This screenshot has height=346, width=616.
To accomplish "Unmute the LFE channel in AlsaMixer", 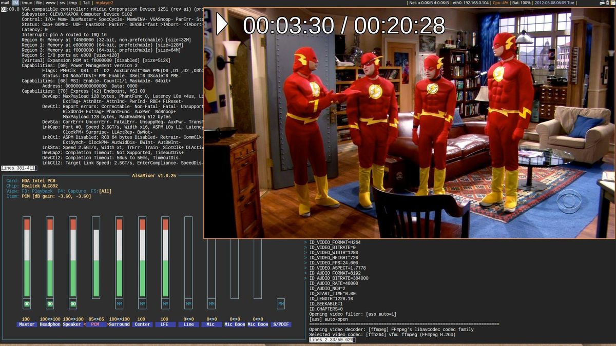I will click(x=164, y=304).
